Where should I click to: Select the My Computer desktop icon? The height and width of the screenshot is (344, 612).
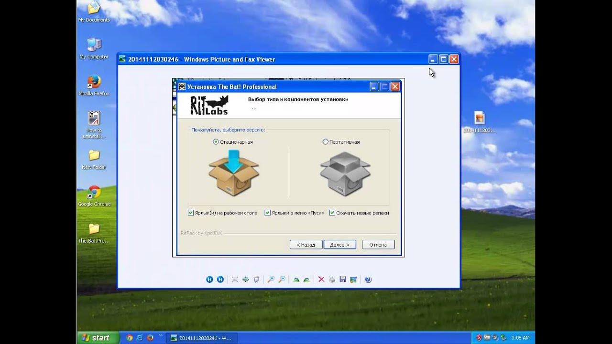(x=94, y=49)
